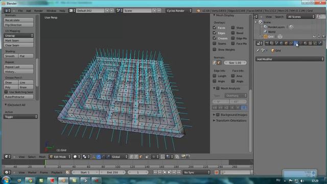Enable face normals display icon
The height and width of the screenshot is (184, 327).
click(219, 62)
